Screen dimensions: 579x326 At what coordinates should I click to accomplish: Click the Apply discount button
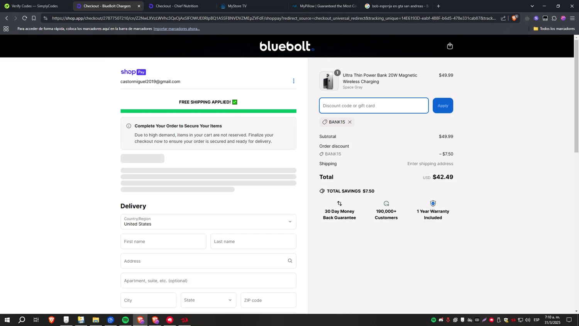[x=443, y=105]
